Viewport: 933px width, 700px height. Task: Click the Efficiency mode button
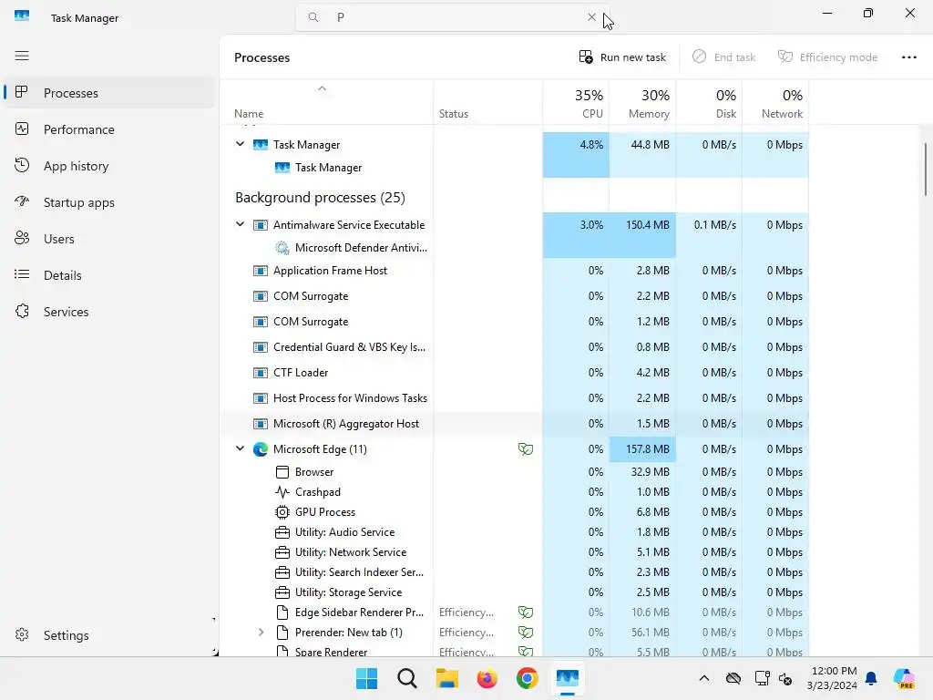(x=827, y=57)
